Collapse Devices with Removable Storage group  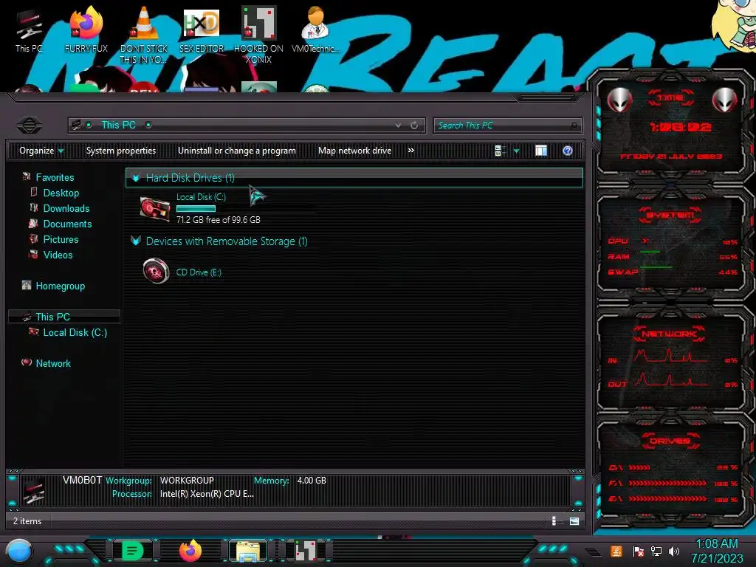[x=136, y=241]
